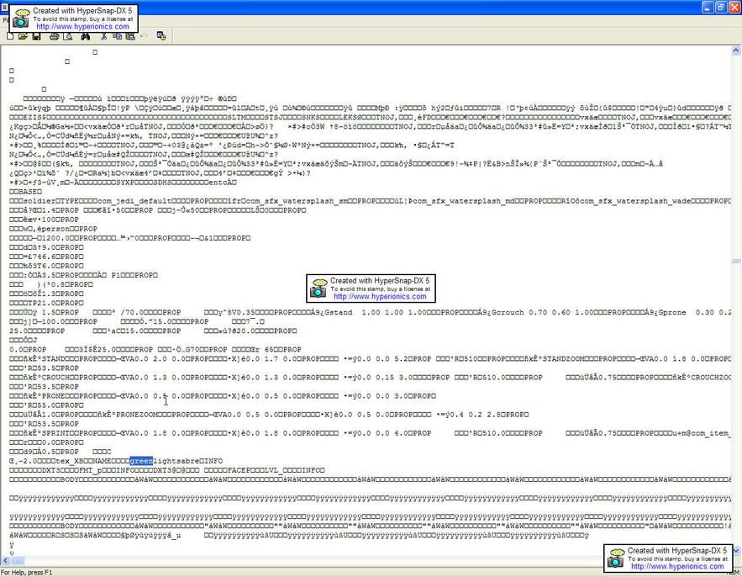Undo the last action with the Undo arrow
Viewport: 742px width, 577px height.
(144, 36)
